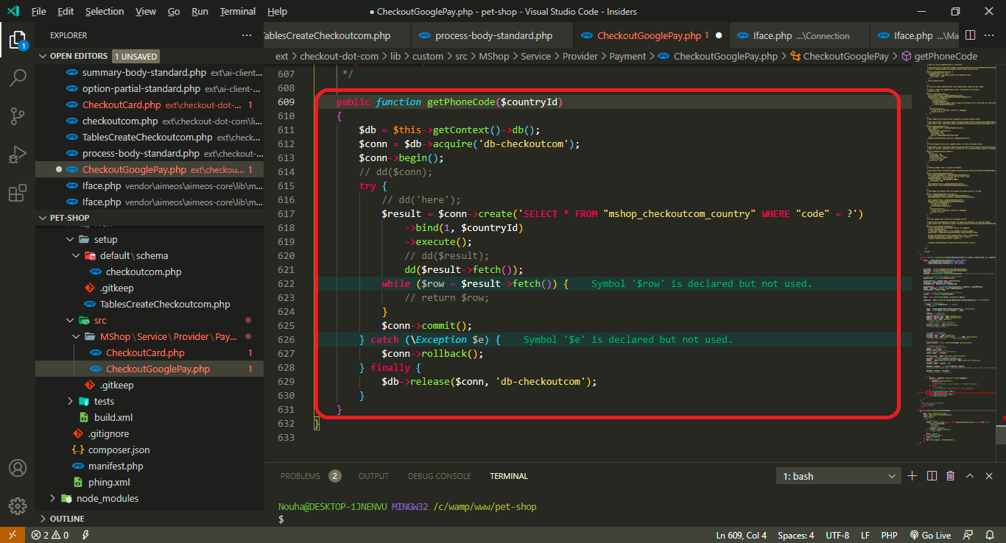The image size is (1006, 543).
Task: Show errors and warnings count
Action: click(49, 536)
